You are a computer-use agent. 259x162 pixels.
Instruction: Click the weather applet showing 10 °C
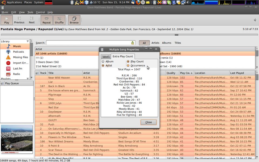tap(95, 2)
